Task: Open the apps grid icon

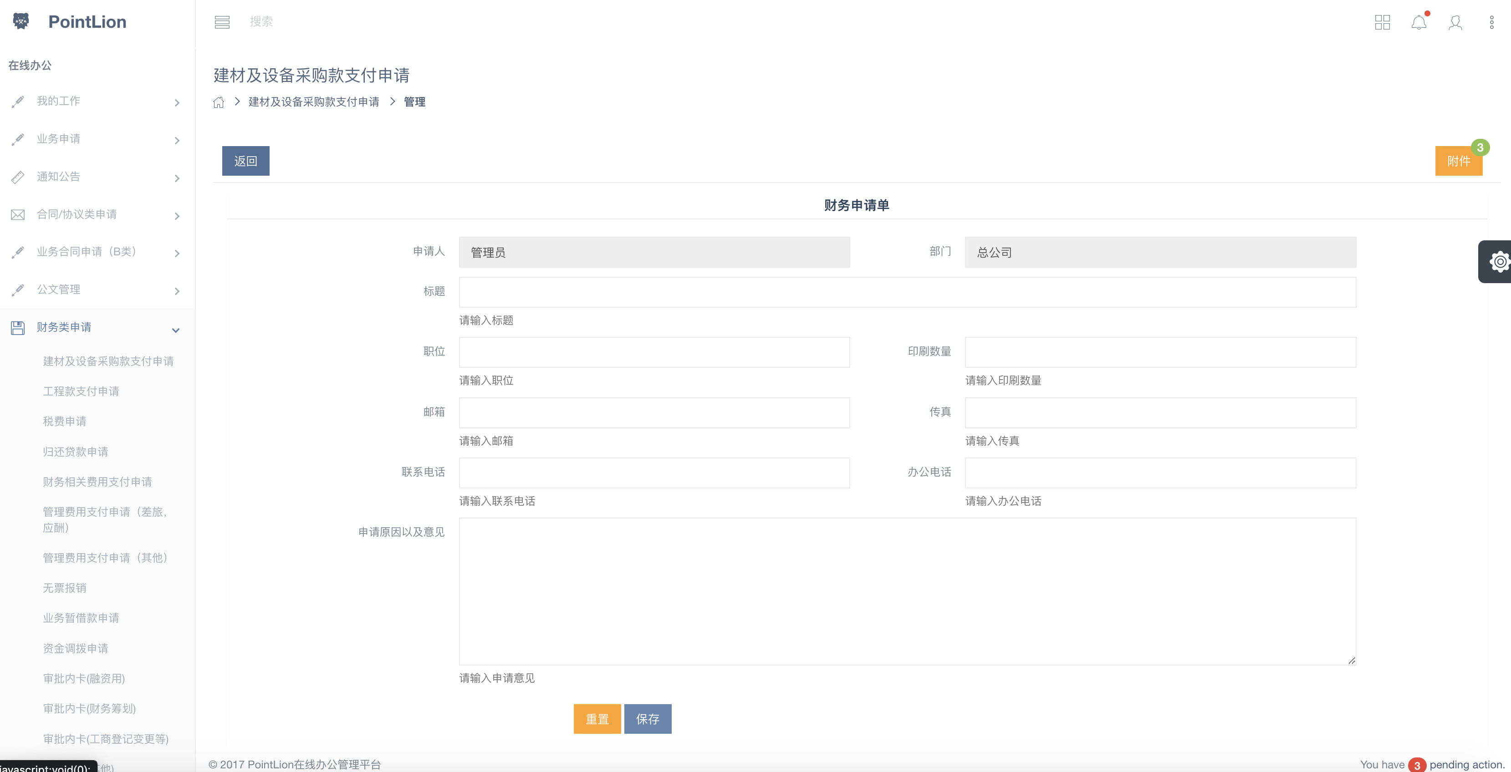Action: pos(1383,22)
